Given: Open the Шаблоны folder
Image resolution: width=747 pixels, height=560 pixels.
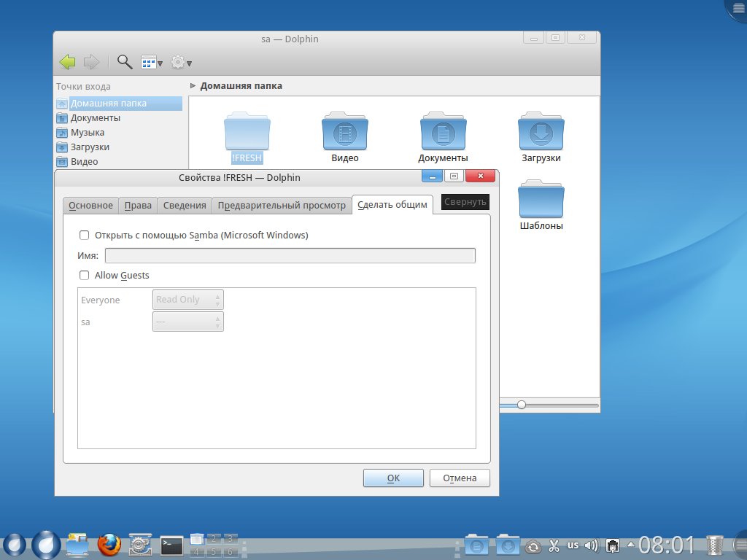Looking at the screenshot, I should tap(541, 199).
